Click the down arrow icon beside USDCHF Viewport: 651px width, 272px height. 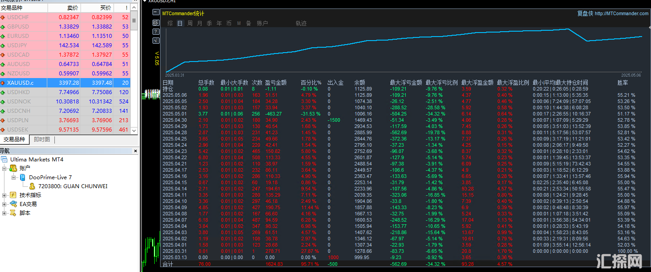coord(3,17)
